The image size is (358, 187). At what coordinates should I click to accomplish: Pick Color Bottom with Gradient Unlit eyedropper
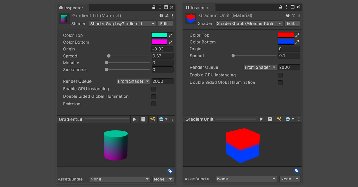[297, 42]
